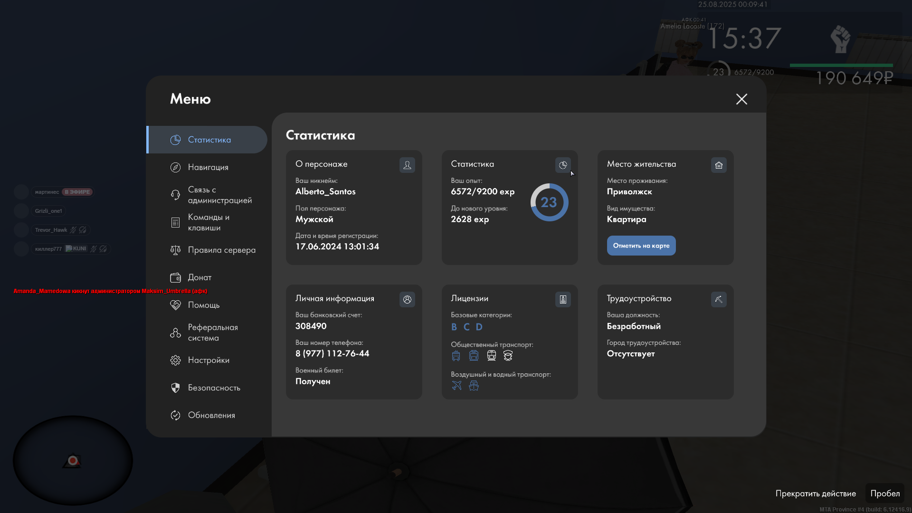The width and height of the screenshot is (912, 513).
Task: Click the circular level 23 progress indicator
Action: [x=549, y=202]
